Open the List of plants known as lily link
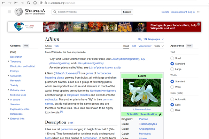This screenshot has height=139, width=209. coord(105,67)
